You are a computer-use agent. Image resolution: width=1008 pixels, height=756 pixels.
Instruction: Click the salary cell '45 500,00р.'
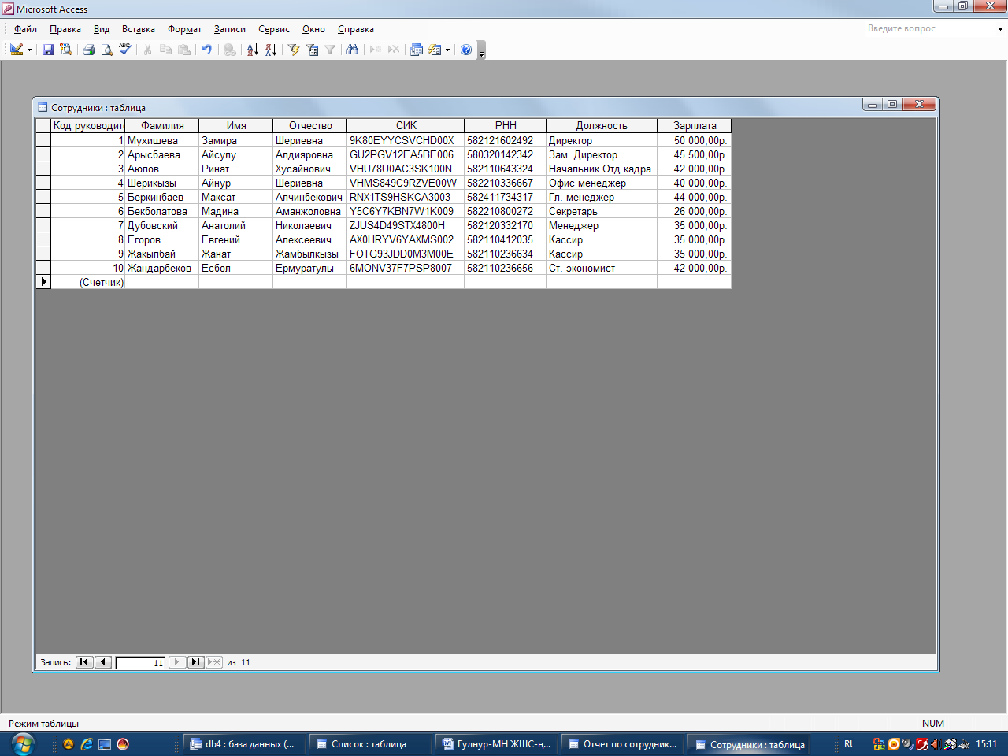[695, 154]
